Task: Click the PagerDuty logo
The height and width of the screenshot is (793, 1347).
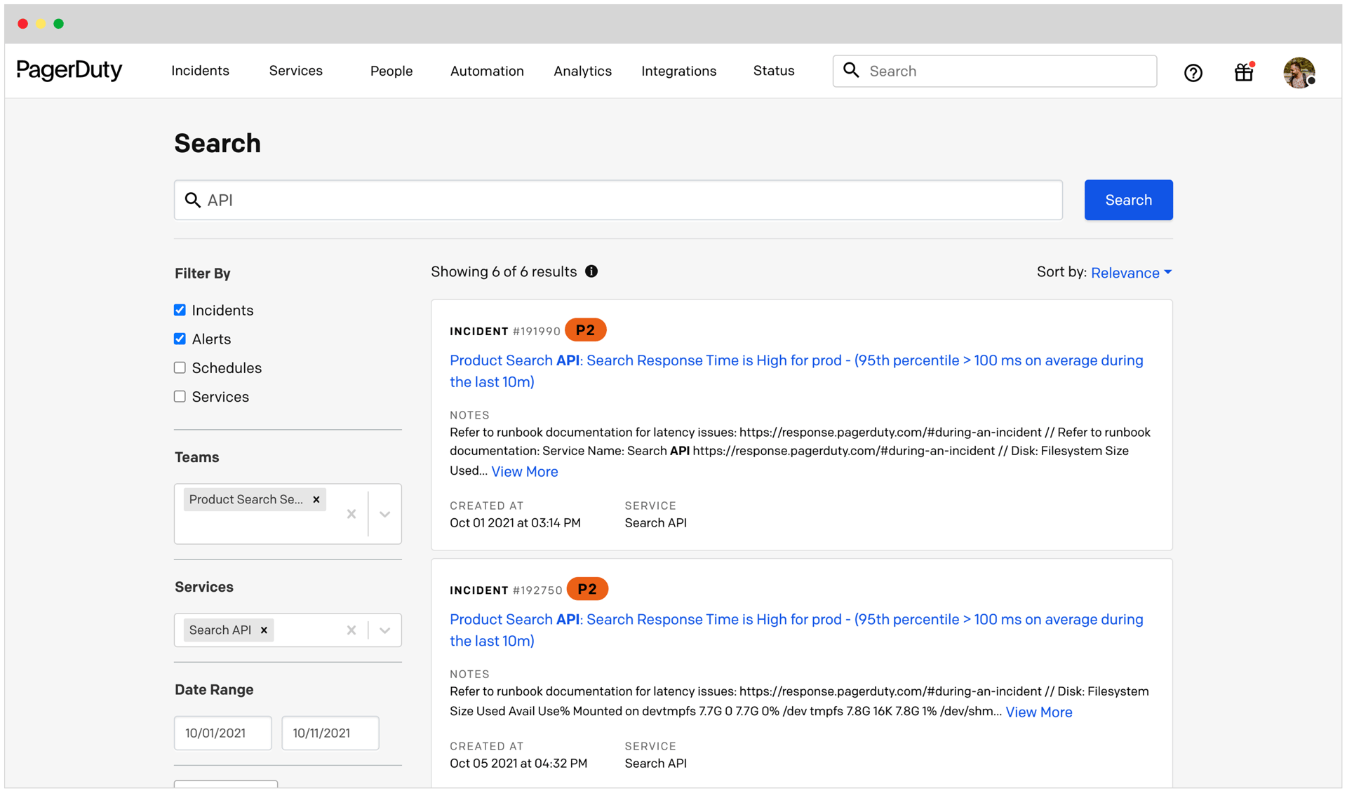Action: (x=69, y=70)
